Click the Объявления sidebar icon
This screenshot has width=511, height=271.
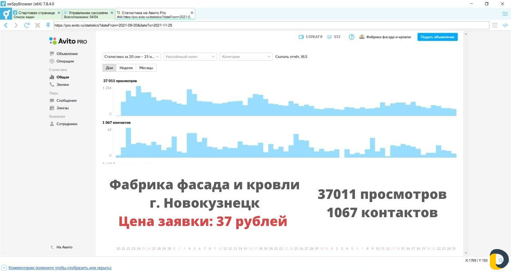click(52, 54)
